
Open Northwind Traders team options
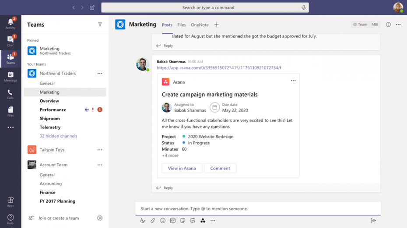[x=100, y=74]
